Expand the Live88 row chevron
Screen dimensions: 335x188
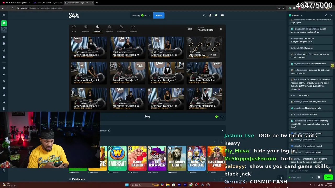coord(222,131)
